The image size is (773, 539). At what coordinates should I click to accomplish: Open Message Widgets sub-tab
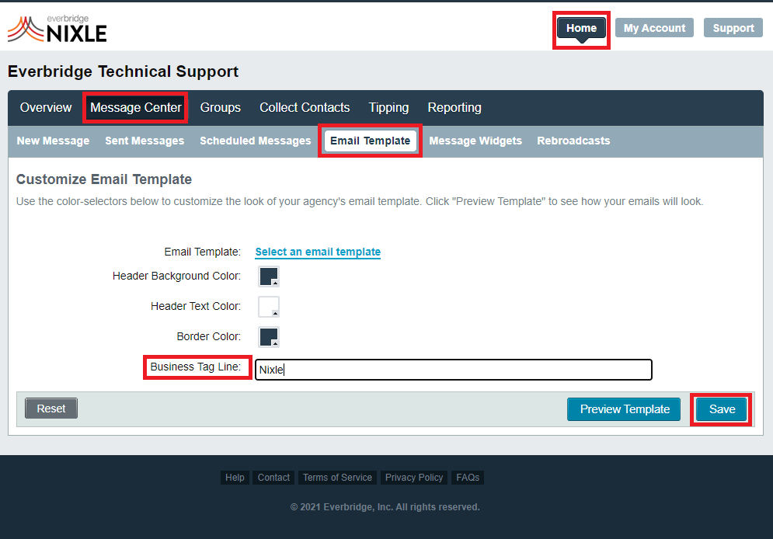(475, 141)
